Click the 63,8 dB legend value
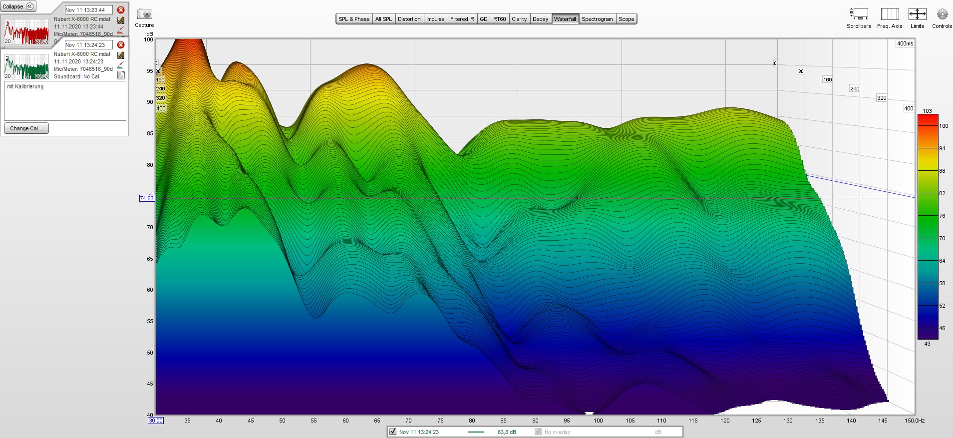Screen dimensions: 953x438 click(507, 432)
